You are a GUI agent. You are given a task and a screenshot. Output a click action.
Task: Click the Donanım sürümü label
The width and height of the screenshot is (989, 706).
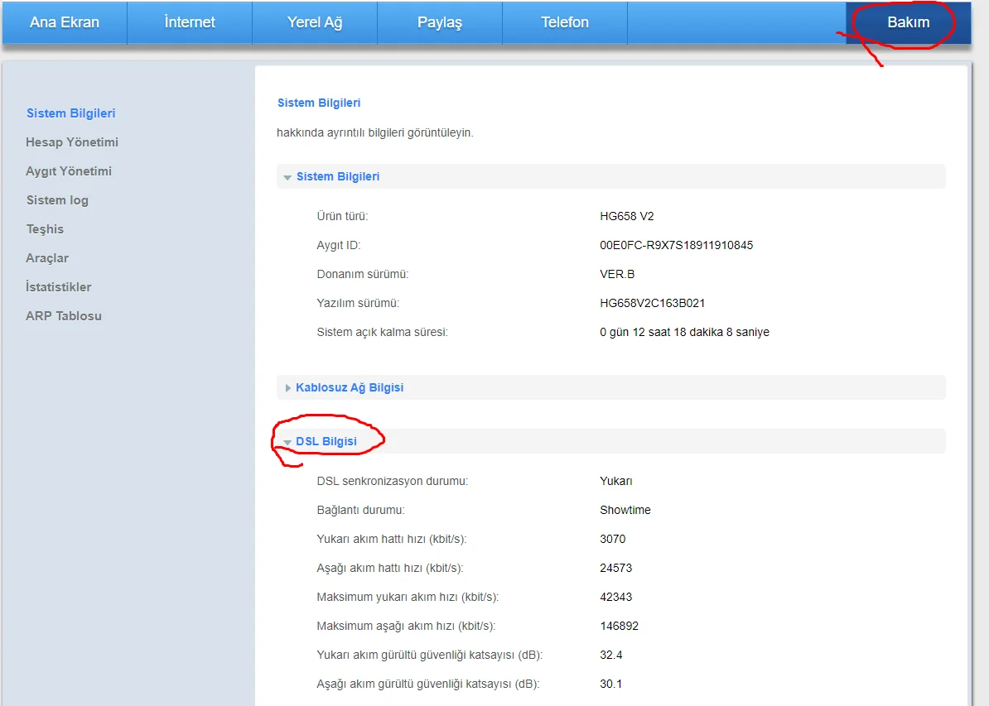coord(363,274)
